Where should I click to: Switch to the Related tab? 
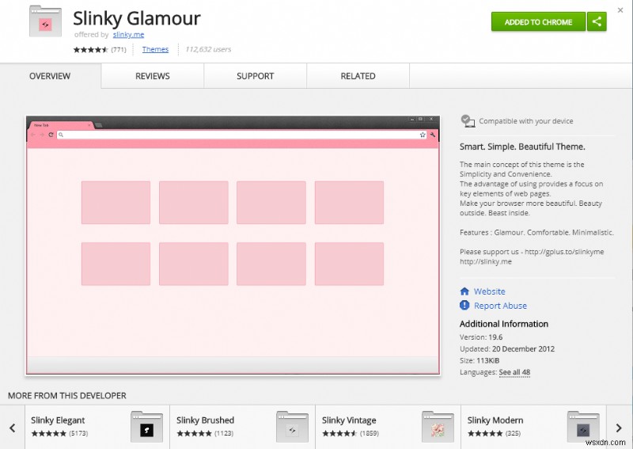pyautogui.click(x=358, y=76)
